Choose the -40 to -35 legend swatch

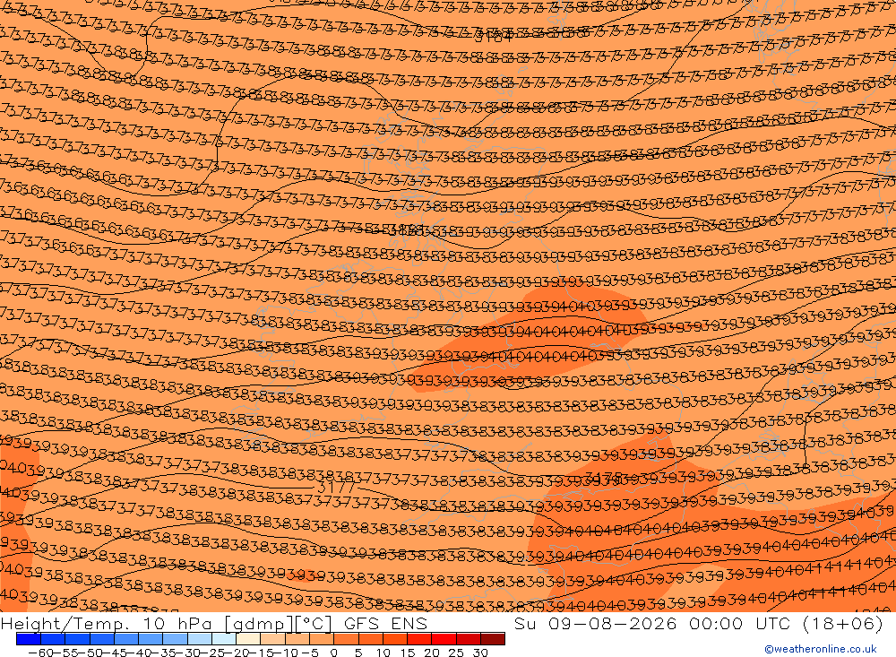151,639
